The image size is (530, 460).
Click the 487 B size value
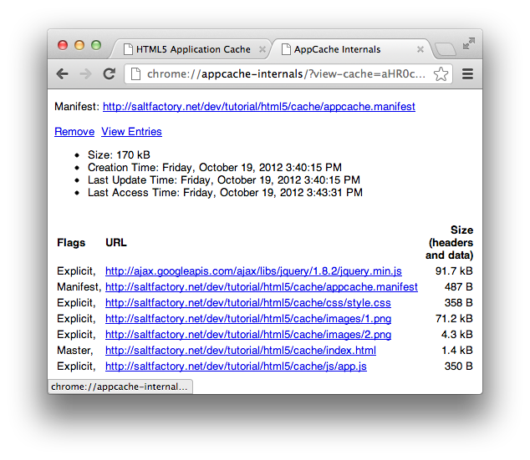458,287
